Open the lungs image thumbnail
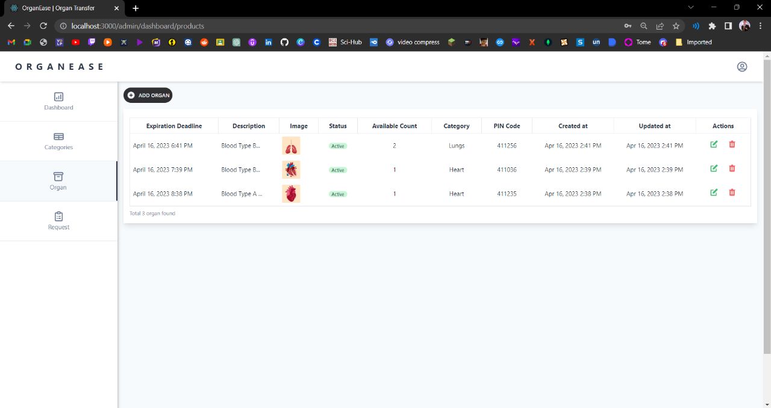The width and height of the screenshot is (771, 408). (x=291, y=146)
